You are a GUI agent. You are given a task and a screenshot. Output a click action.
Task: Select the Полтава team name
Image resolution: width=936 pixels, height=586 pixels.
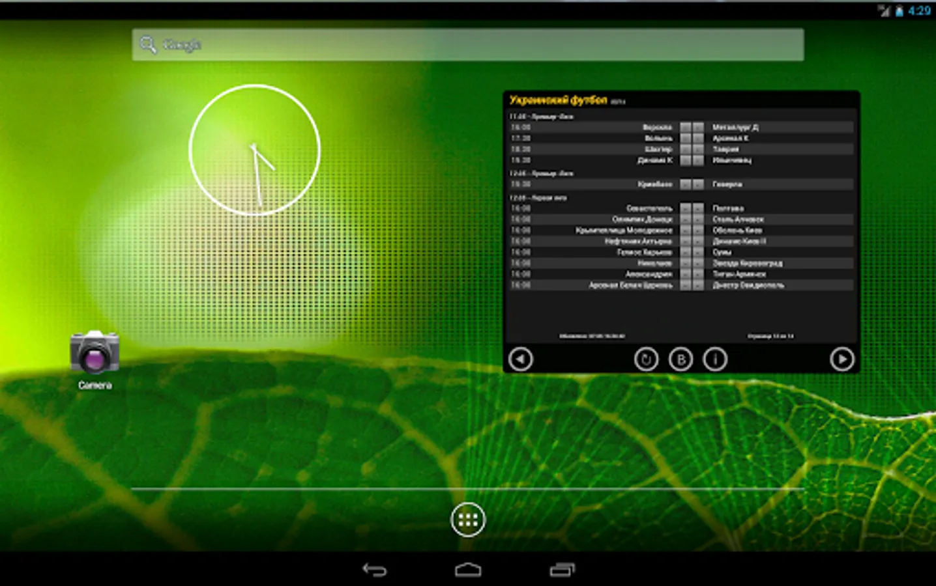728,208
